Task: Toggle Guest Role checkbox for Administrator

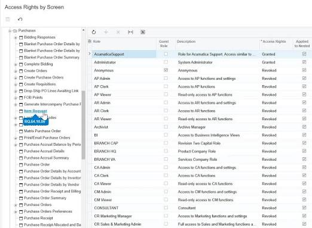Action: (x=166, y=62)
